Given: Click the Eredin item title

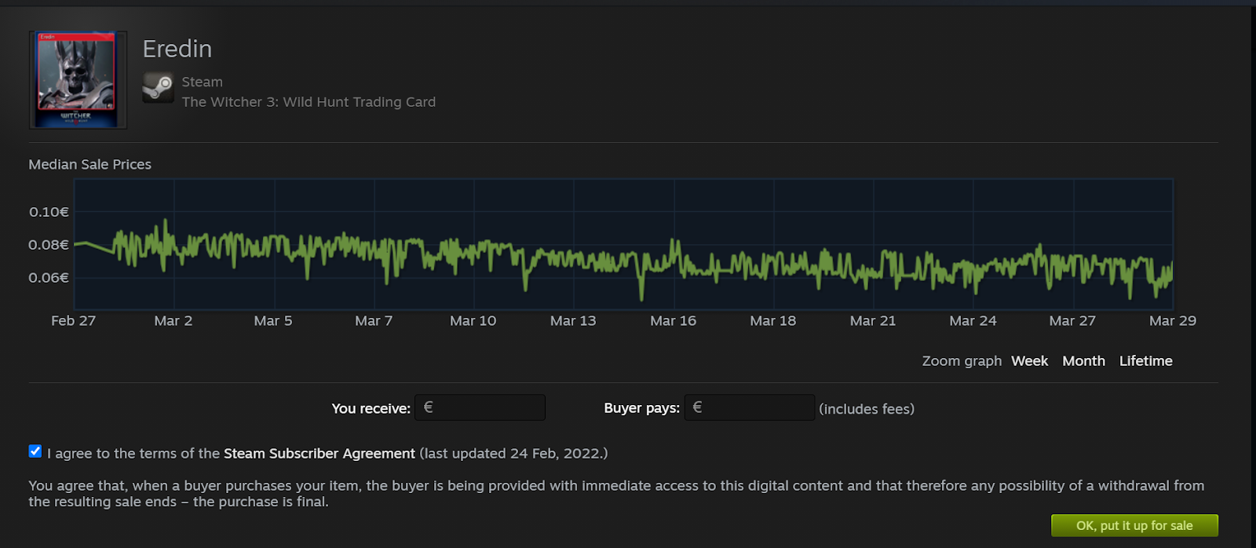Looking at the screenshot, I should click(x=177, y=49).
